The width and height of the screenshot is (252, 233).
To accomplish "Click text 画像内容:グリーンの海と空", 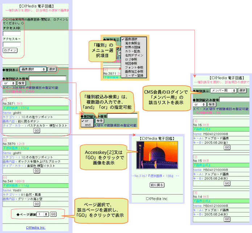I will coord(22,199).
